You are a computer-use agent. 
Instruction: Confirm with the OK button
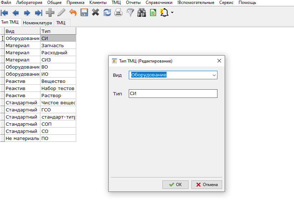click(x=175, y=185)
